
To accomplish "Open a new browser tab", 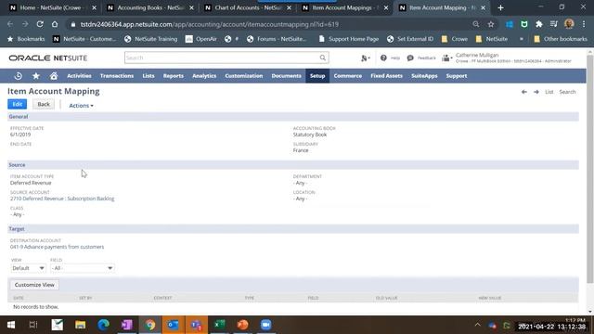I will pos(500,7).
